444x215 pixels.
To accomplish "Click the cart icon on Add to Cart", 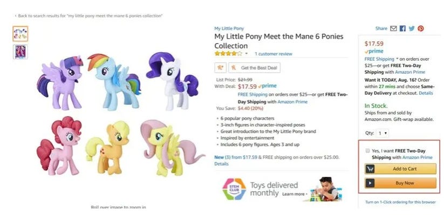I will [x=370, y=169].
